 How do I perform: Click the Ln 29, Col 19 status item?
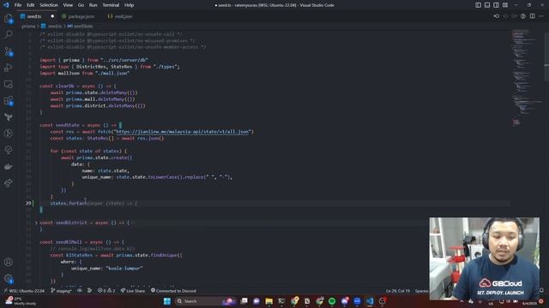pos(398,291)
